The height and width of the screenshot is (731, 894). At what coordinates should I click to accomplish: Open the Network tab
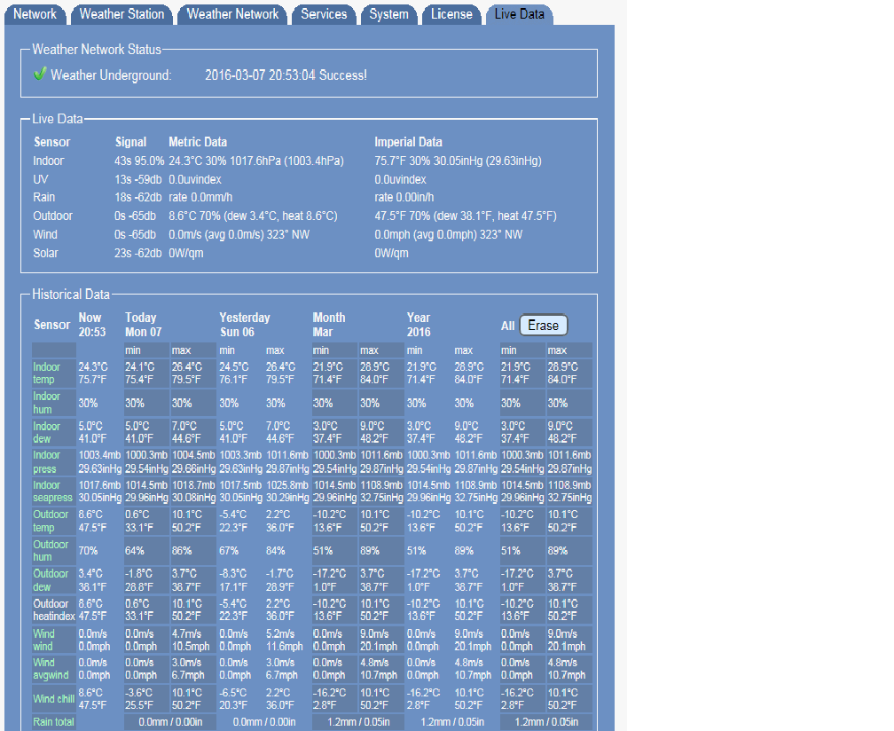pos(35,14)
